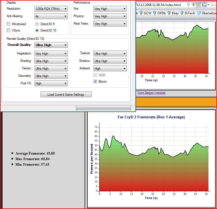217x209 pixels.
Task: Enable the VSync checkbox
Action: coord(9,30)
